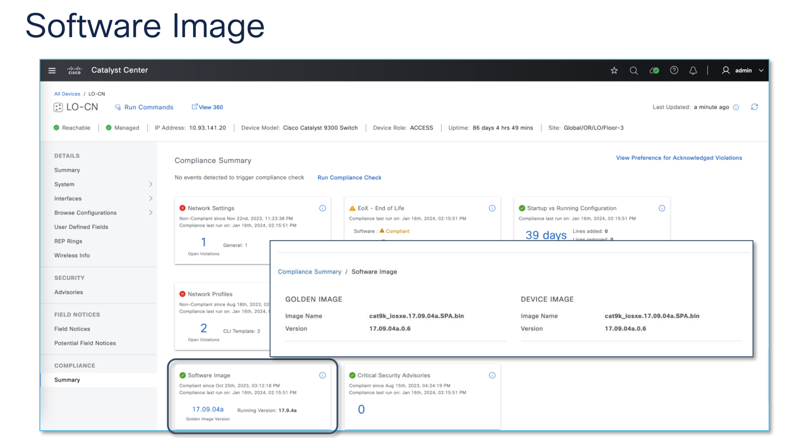Click info icon on Network Settings card
Viewport: 791px width, 438px height.
[x=323, y=208]
